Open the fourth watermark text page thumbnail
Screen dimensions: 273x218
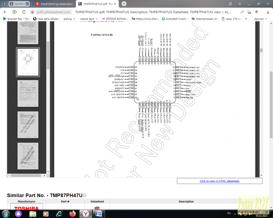(28, 125)
